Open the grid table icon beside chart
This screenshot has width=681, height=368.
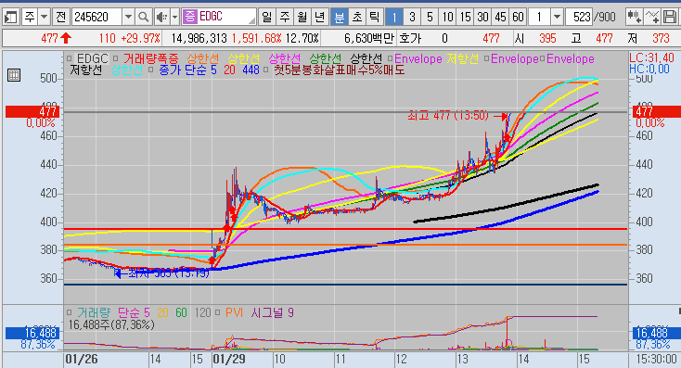coord(14,75)
